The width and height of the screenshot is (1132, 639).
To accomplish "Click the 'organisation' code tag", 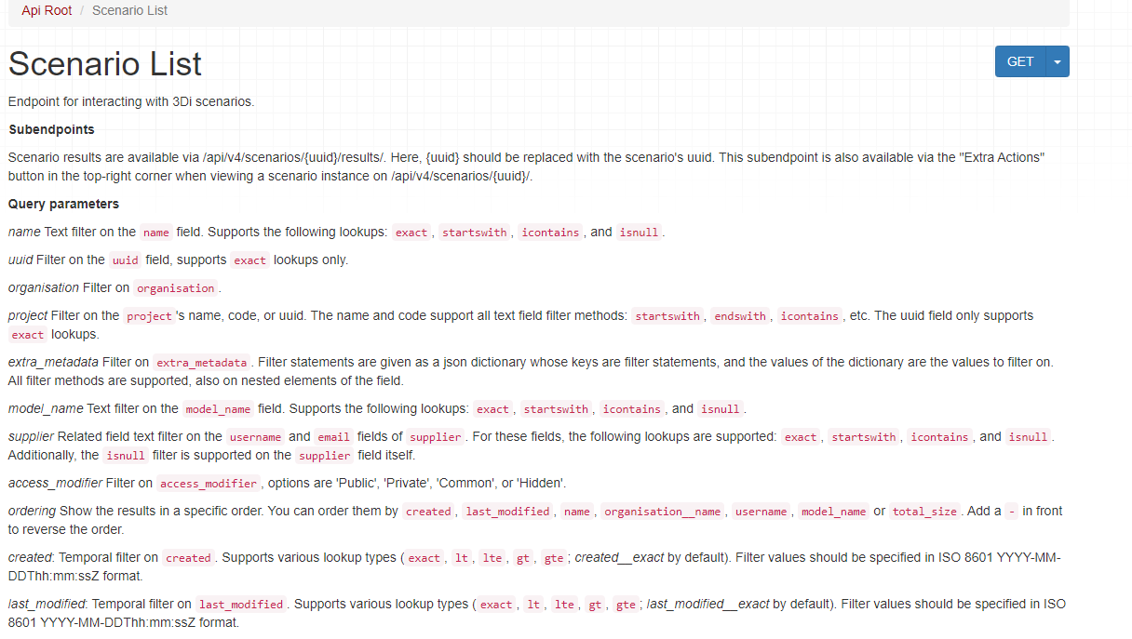I will [175, 288].
